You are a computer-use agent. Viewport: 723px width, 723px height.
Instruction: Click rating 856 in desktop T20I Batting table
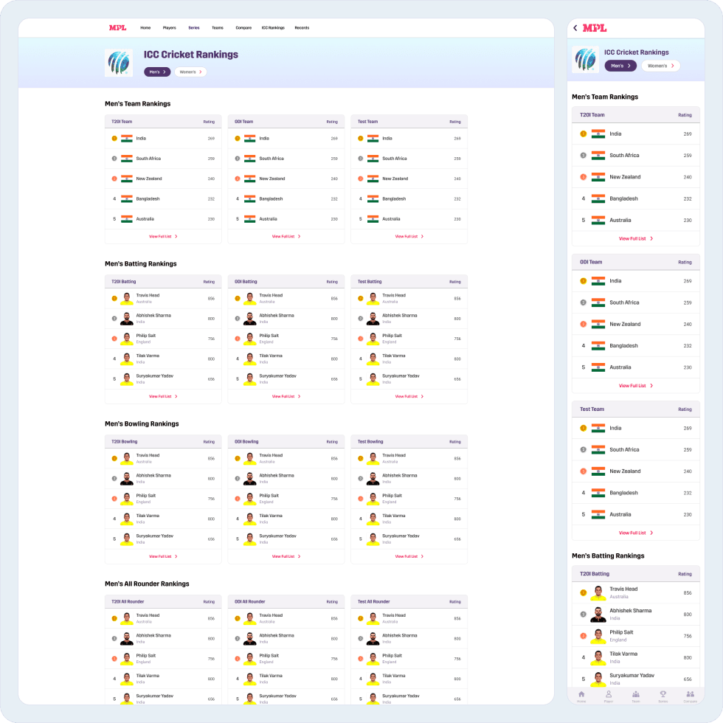pos(211,299)
